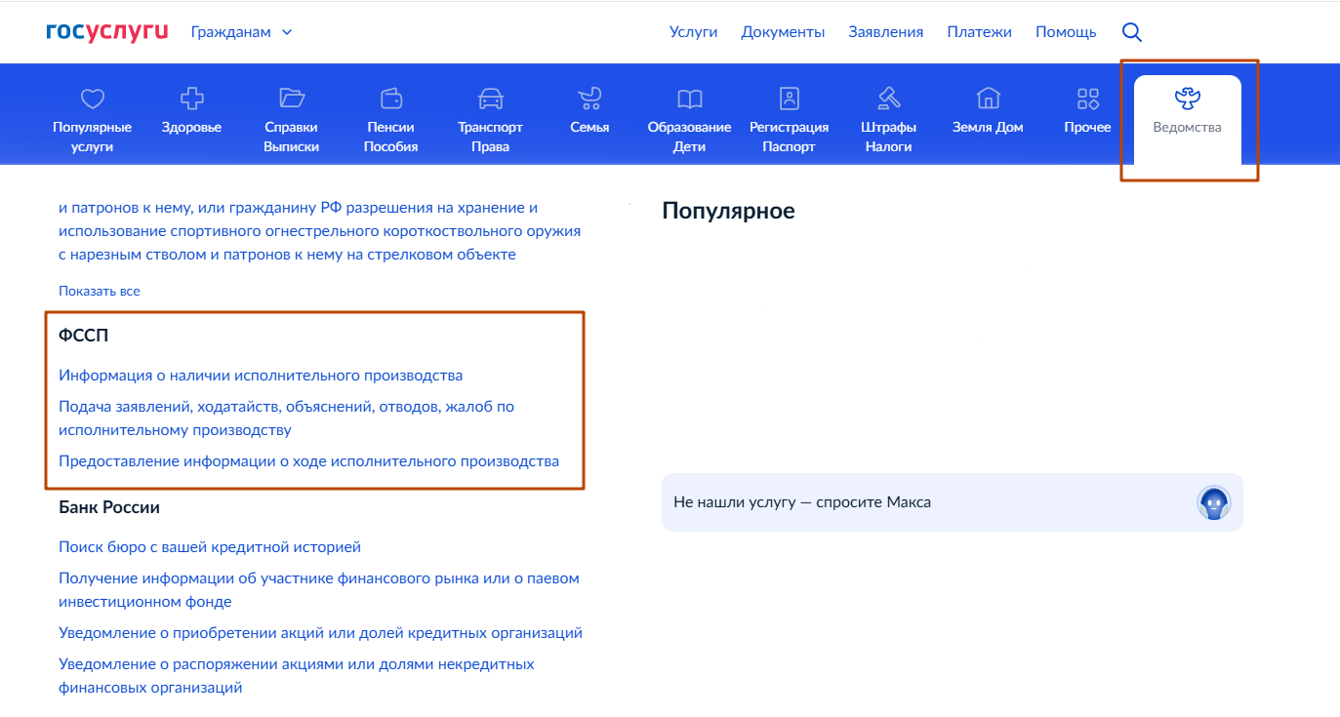Open the Документы menu item
This screenshot has width=1340, height=717.
783,32
